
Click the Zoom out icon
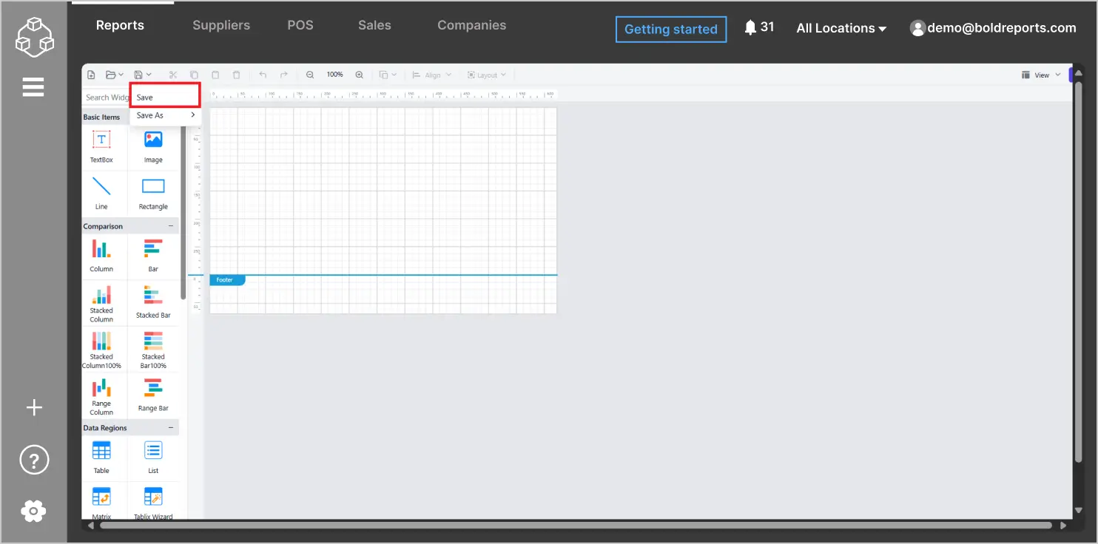(x=309, y=75)
